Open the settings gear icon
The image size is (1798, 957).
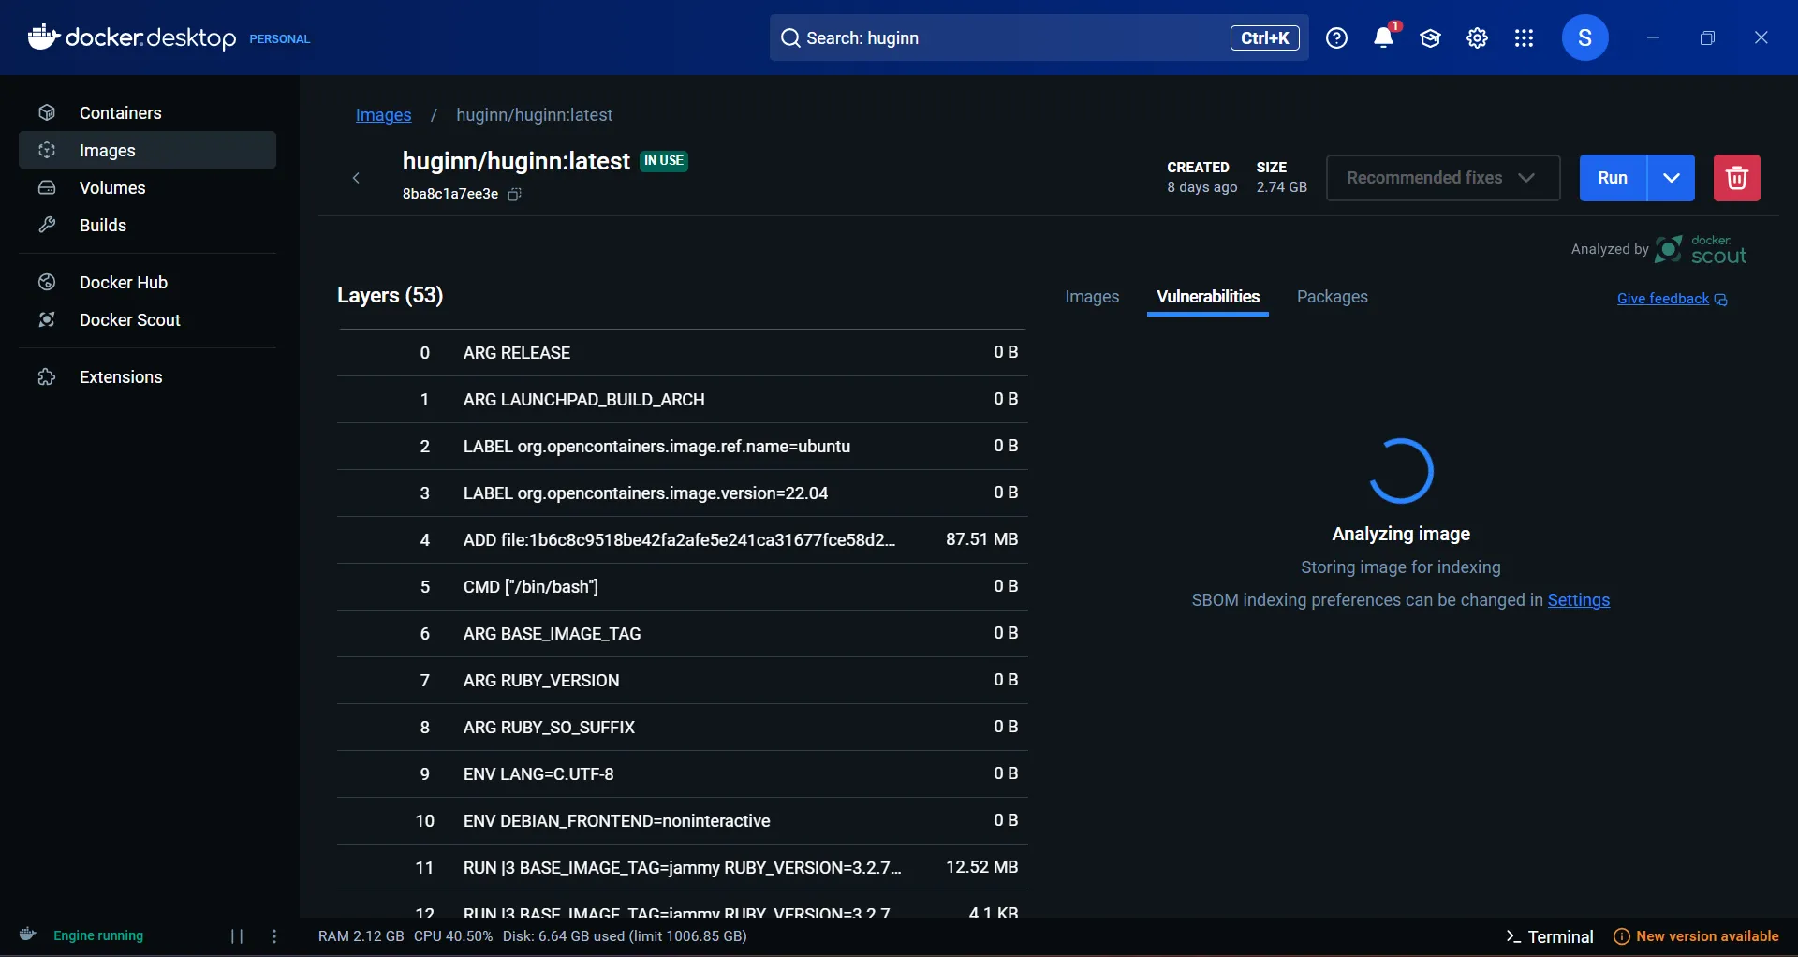(1477, 37)
